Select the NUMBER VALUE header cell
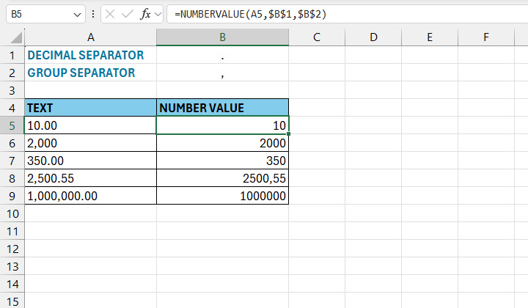Screen dimensions: 528x308 pyautogui.click(x=222, y=108)
